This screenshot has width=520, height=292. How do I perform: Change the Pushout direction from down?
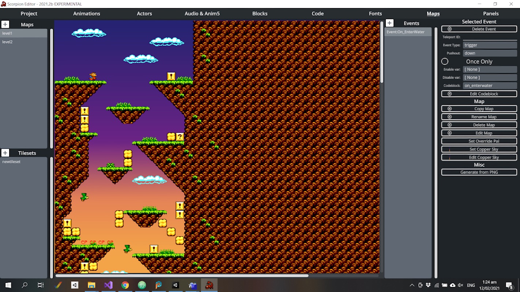pyautogui.click(x=490, y=53)
